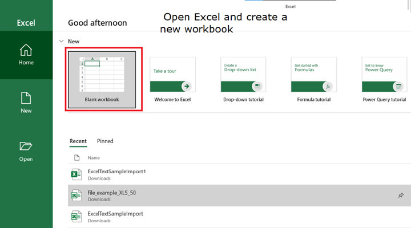Click the drop-down list icon on tutorial card

[x=257, y=86]
